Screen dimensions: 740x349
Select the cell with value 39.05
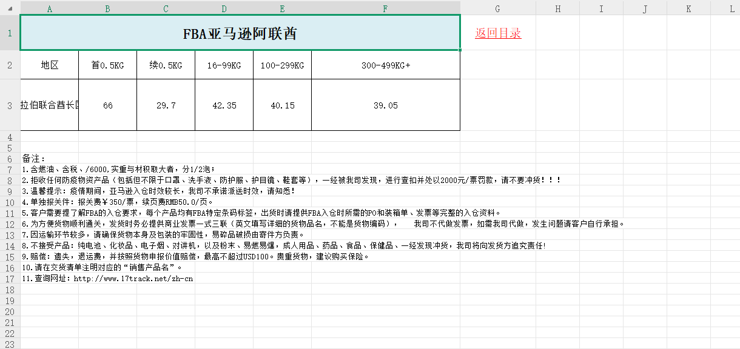pos(386,105)
